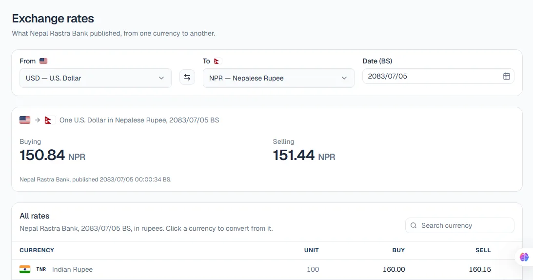Click the Indian flag in INR row
The width and height of the screenshot is (533, 280).
(x=25, y=269)
